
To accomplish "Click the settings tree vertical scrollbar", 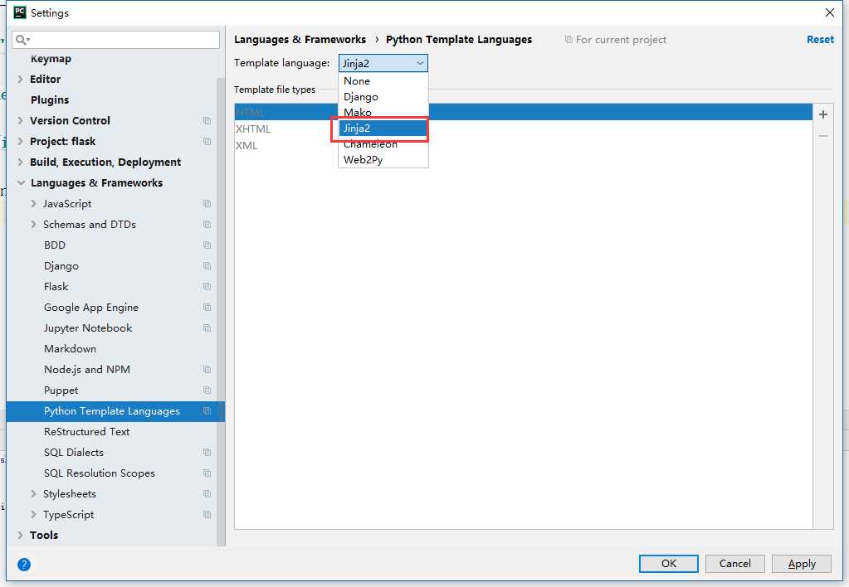I will click(221, 312).
